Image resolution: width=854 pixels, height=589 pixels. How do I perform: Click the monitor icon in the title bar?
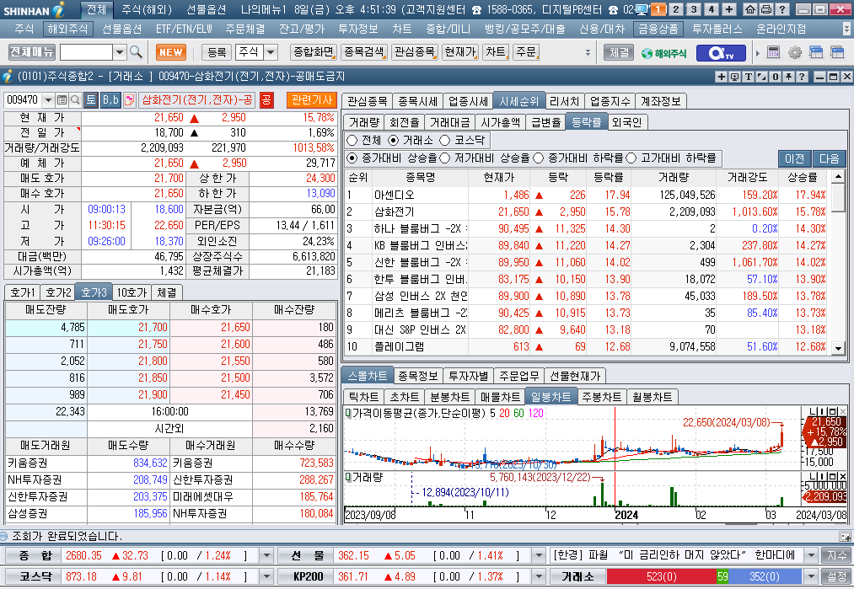642,9
